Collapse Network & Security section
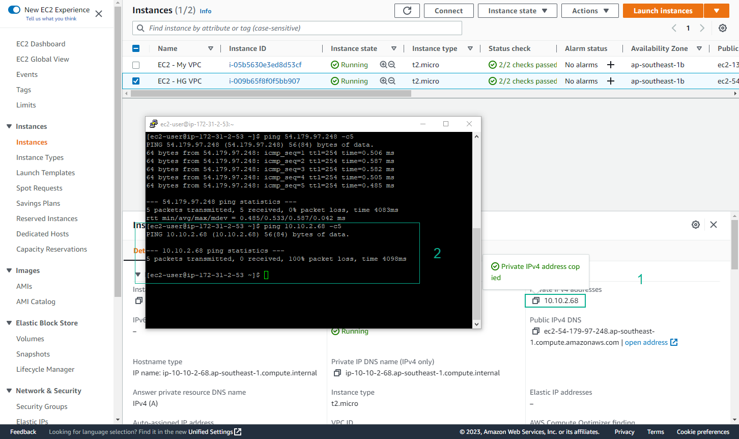The height and width of the screenshot is (439, 739). 9,391
